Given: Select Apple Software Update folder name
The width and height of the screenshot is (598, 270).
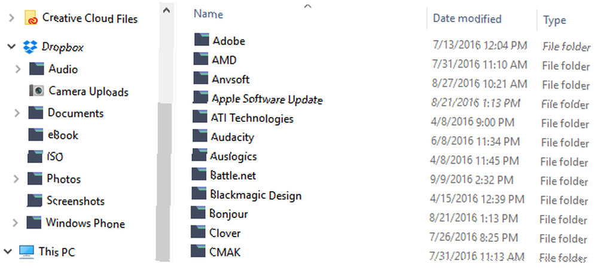Looking at the screenshot, I should [x=267, y=99].
